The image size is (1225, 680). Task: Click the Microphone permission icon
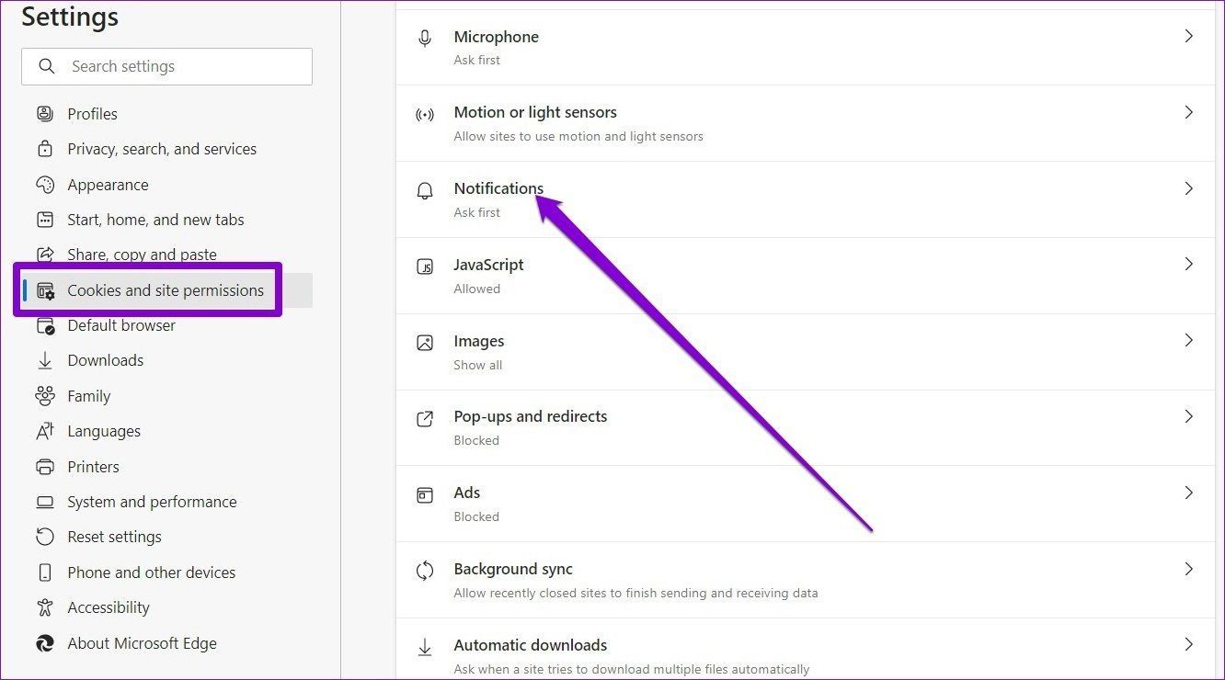click(x=424, y=38)
